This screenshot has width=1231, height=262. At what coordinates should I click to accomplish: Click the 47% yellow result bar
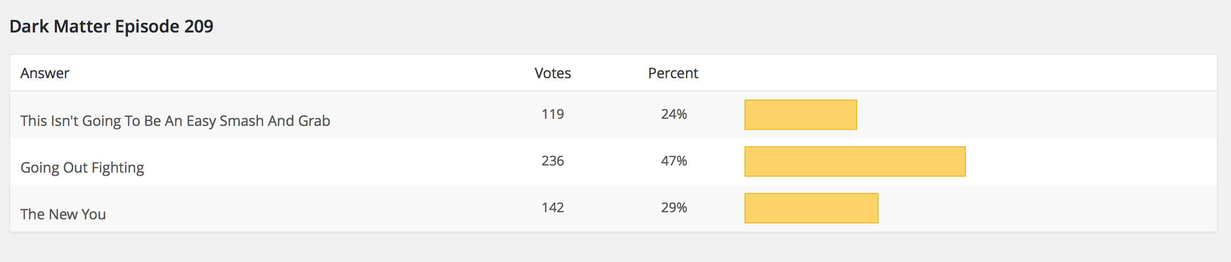pyautogui.click(x=855, y=161)
